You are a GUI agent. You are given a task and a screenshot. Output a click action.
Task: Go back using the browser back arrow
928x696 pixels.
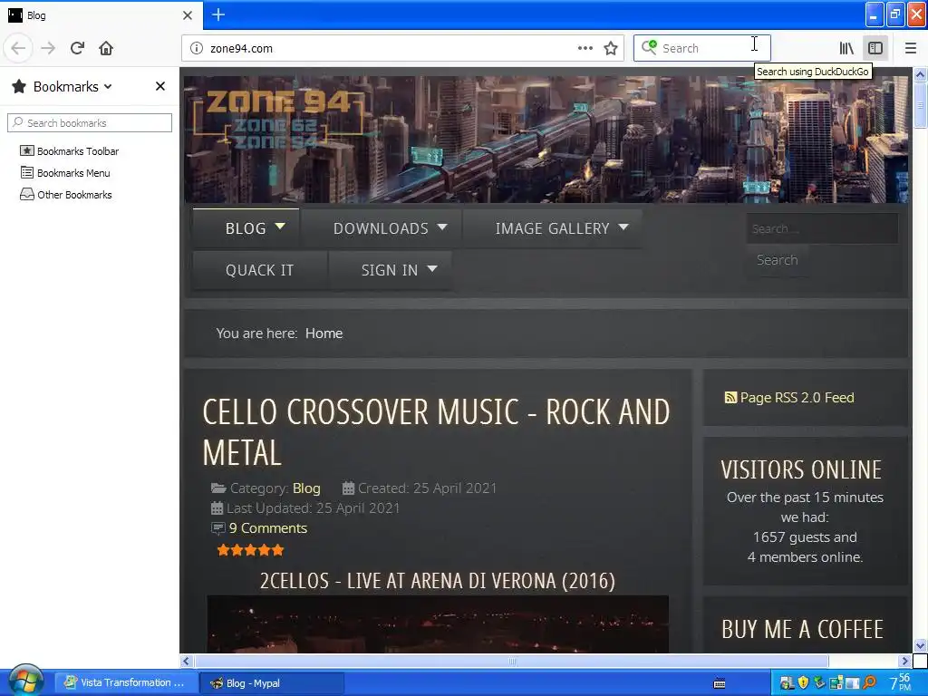[x=18, y=48]
